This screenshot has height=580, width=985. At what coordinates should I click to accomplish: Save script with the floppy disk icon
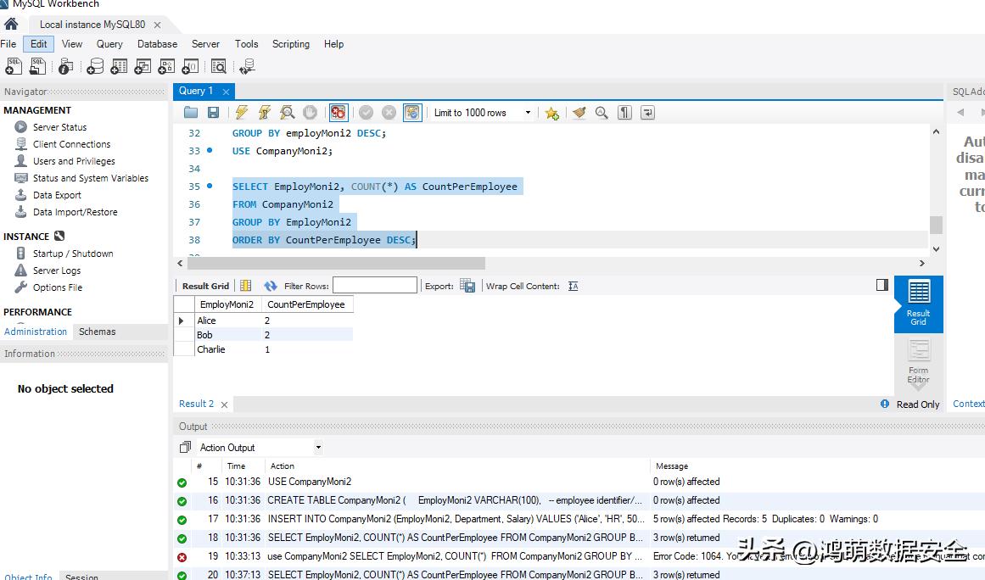click(214, 113)
